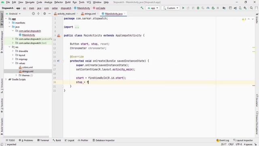
Task: Click the Project Structure icon
Action: tap(224, 8)
